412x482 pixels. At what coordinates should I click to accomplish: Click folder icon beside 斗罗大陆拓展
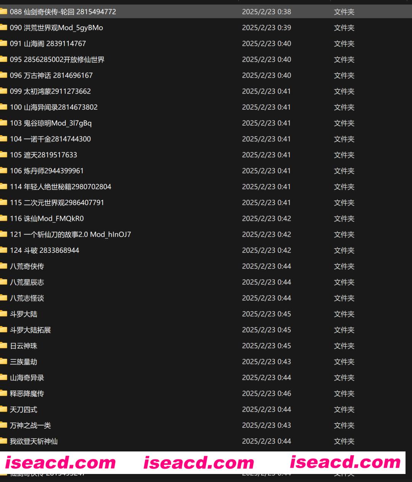(3, 330)
